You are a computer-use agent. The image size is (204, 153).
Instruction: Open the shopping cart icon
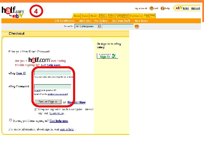[x=151, y=8]
